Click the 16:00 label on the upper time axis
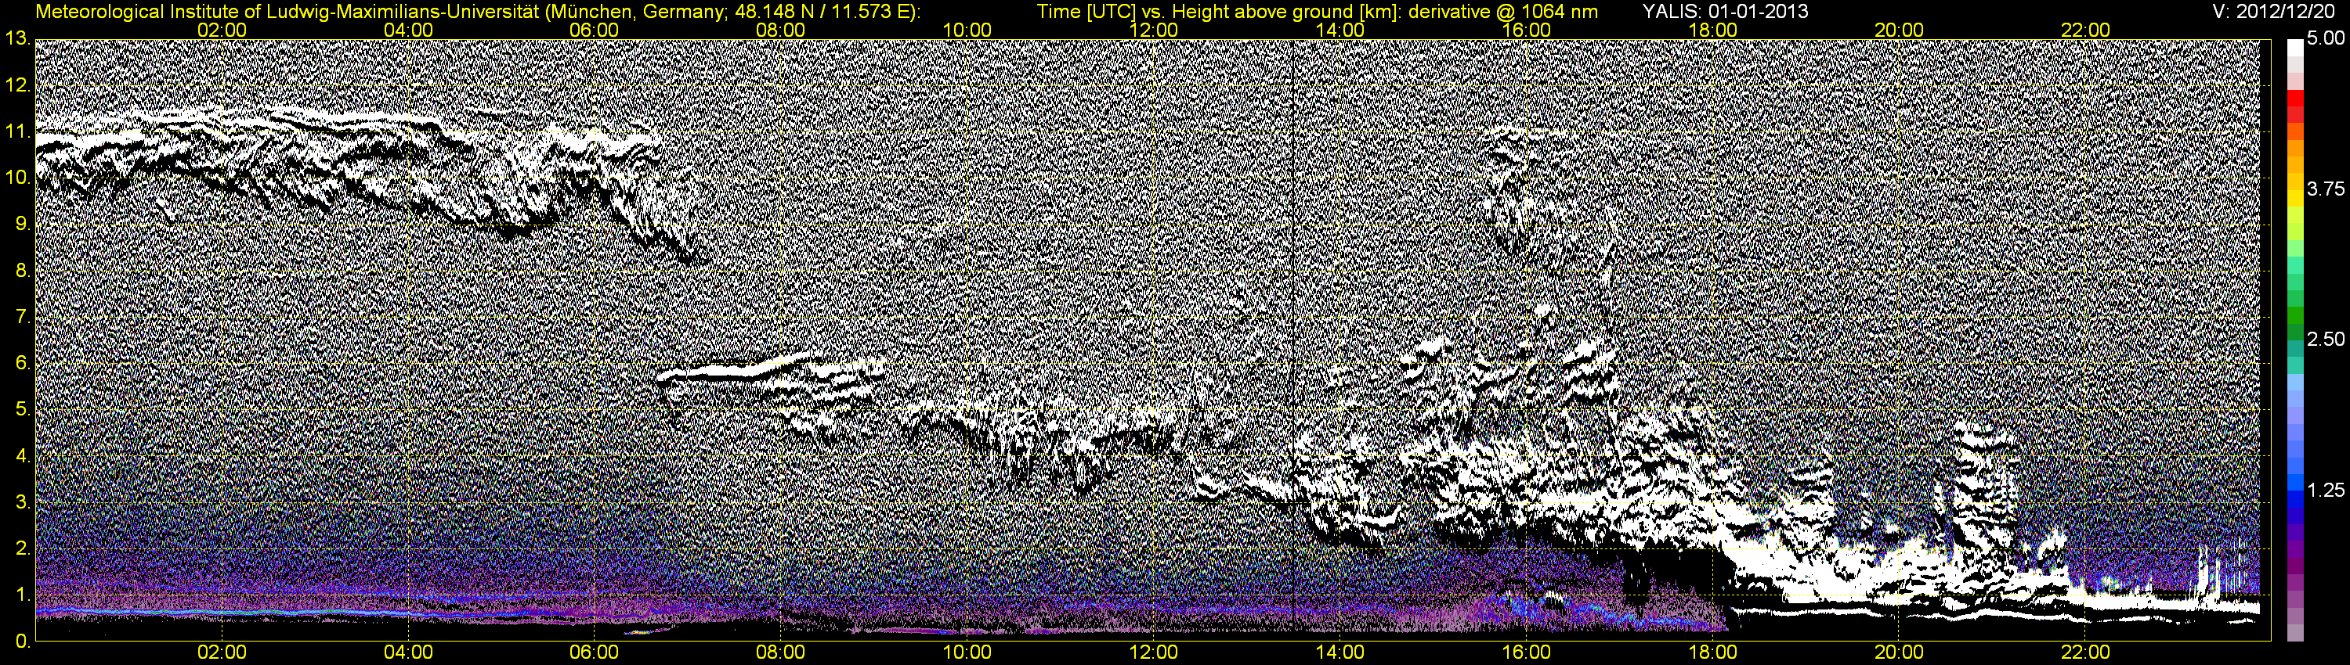Viewport: 2350px width, 665px height. [x=1526, y=30]
